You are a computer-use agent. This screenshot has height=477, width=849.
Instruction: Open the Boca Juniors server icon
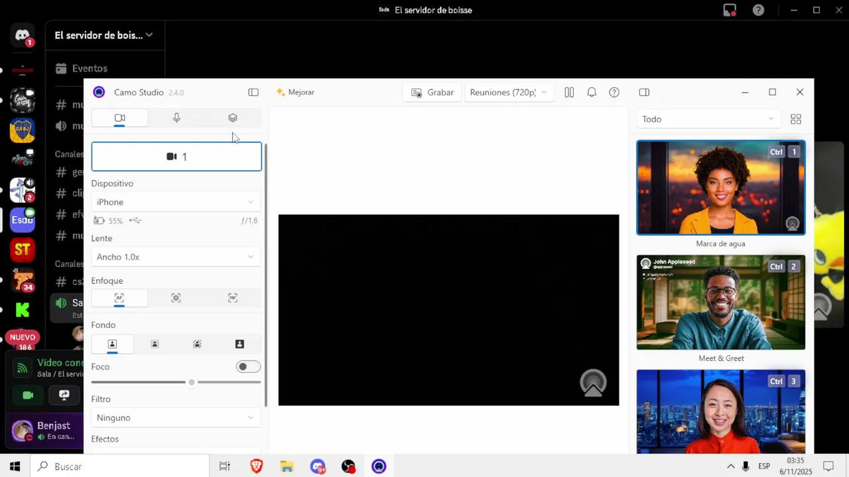23,131
